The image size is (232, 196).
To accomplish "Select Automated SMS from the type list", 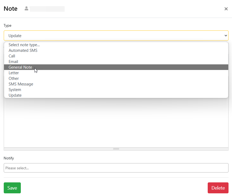I will point(23,50).
